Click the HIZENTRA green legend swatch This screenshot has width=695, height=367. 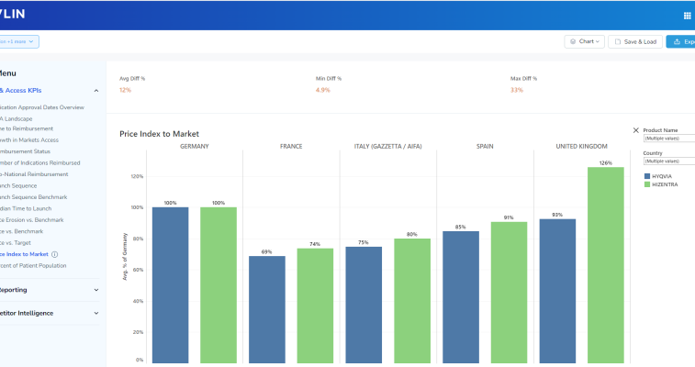pyautogui.click(x=648, y=184)
